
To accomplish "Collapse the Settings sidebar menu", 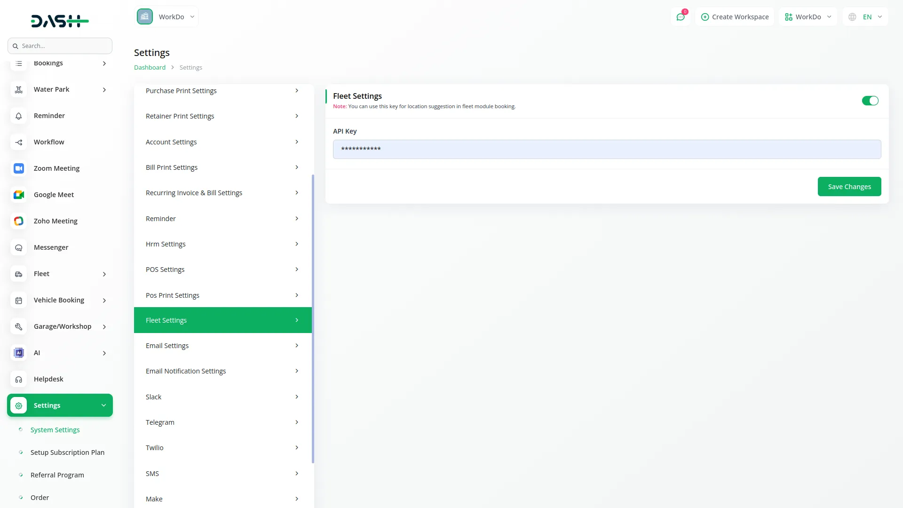I will 103,405.
